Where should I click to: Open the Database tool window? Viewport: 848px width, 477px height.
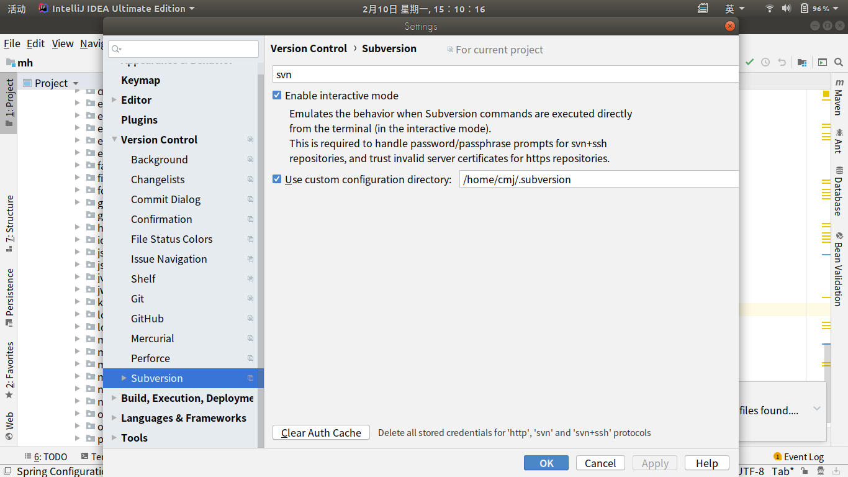pyautogui.click(x=839, y=191)
